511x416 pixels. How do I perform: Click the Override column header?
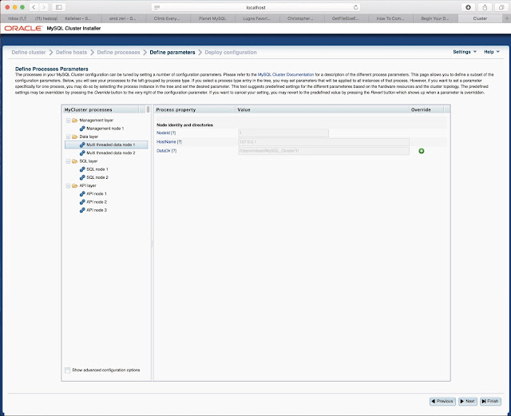[426, 110]
